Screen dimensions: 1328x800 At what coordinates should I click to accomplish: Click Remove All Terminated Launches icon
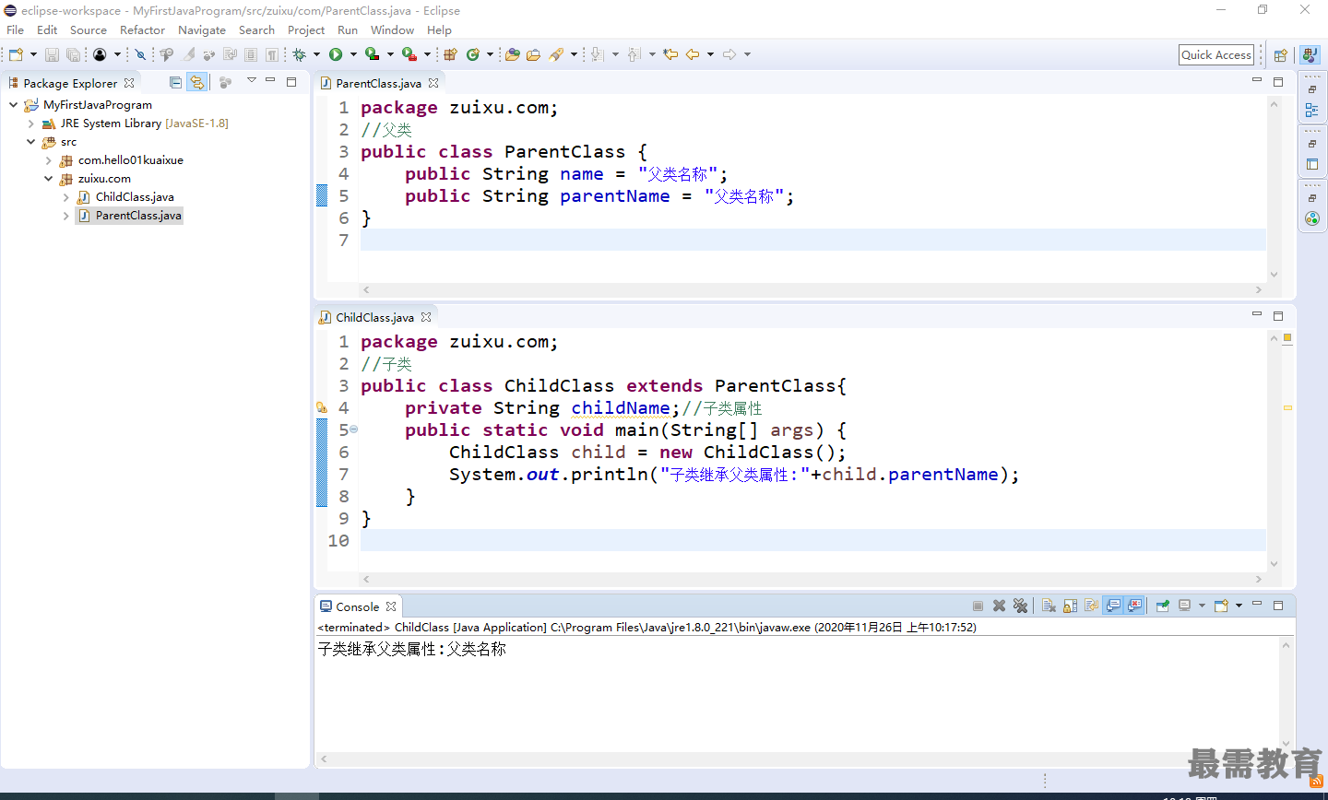(x=1020, y=606)
